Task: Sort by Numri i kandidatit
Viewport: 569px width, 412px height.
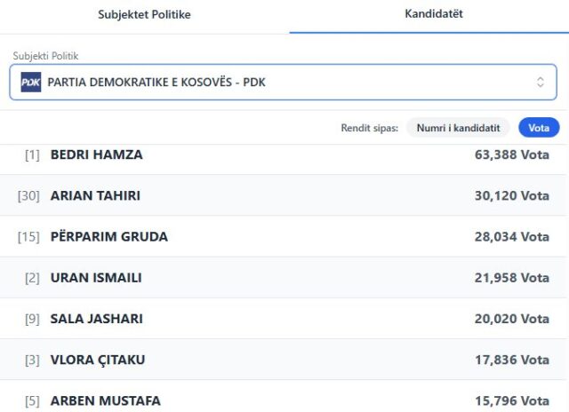Action: tap(459, 128)
